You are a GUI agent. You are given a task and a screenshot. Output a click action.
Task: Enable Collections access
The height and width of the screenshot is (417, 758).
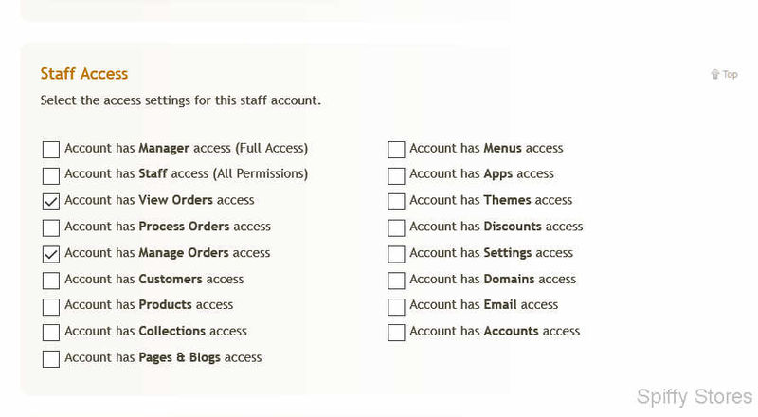51,333
